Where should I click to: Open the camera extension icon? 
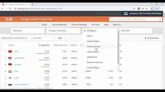pos(146,9)
